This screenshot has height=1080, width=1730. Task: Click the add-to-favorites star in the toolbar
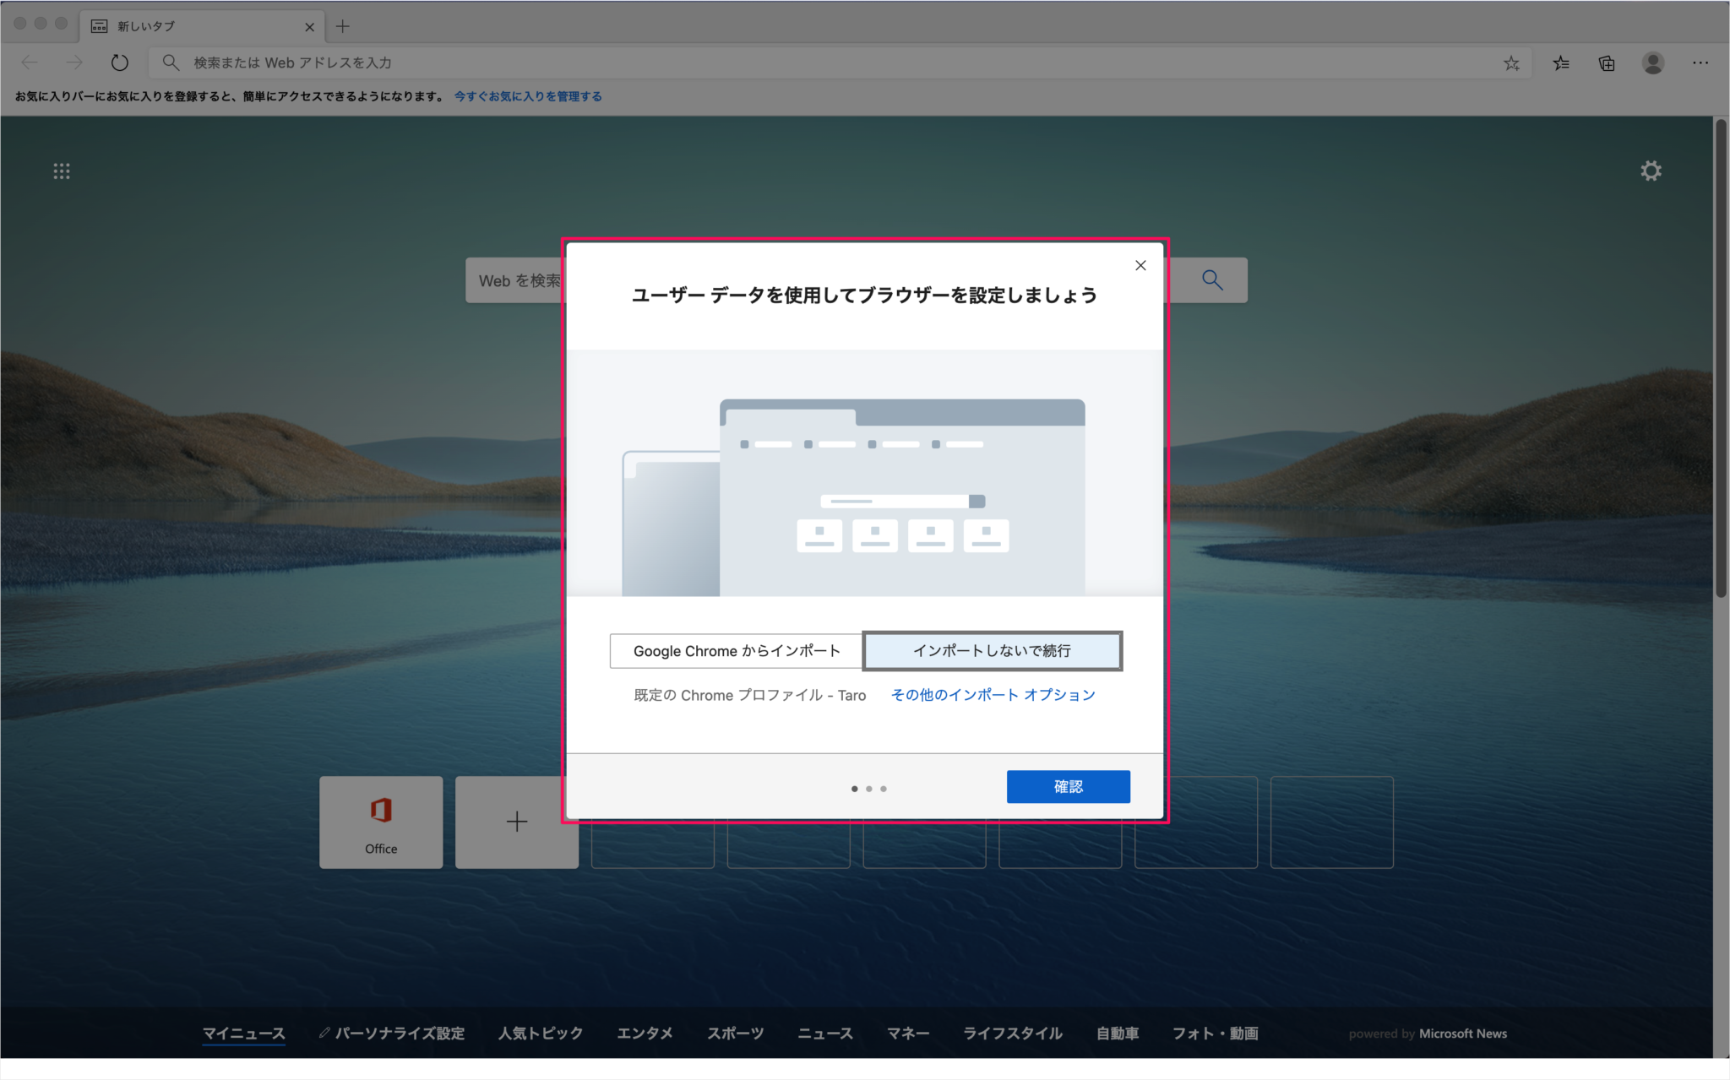[x=1511, y=62]
